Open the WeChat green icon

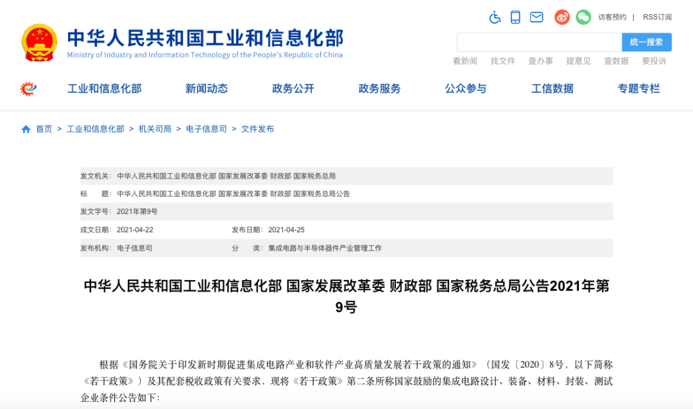pos(583,17)
